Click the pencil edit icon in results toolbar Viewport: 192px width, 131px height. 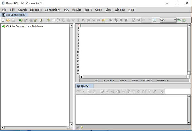click(x=113, y=91)
